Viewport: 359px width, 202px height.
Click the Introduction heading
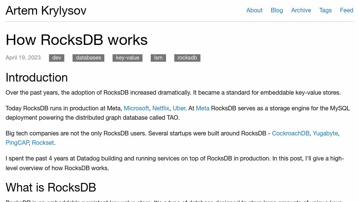point(37,77)
